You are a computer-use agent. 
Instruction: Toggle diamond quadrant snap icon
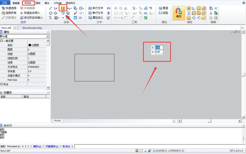[194, 18]
